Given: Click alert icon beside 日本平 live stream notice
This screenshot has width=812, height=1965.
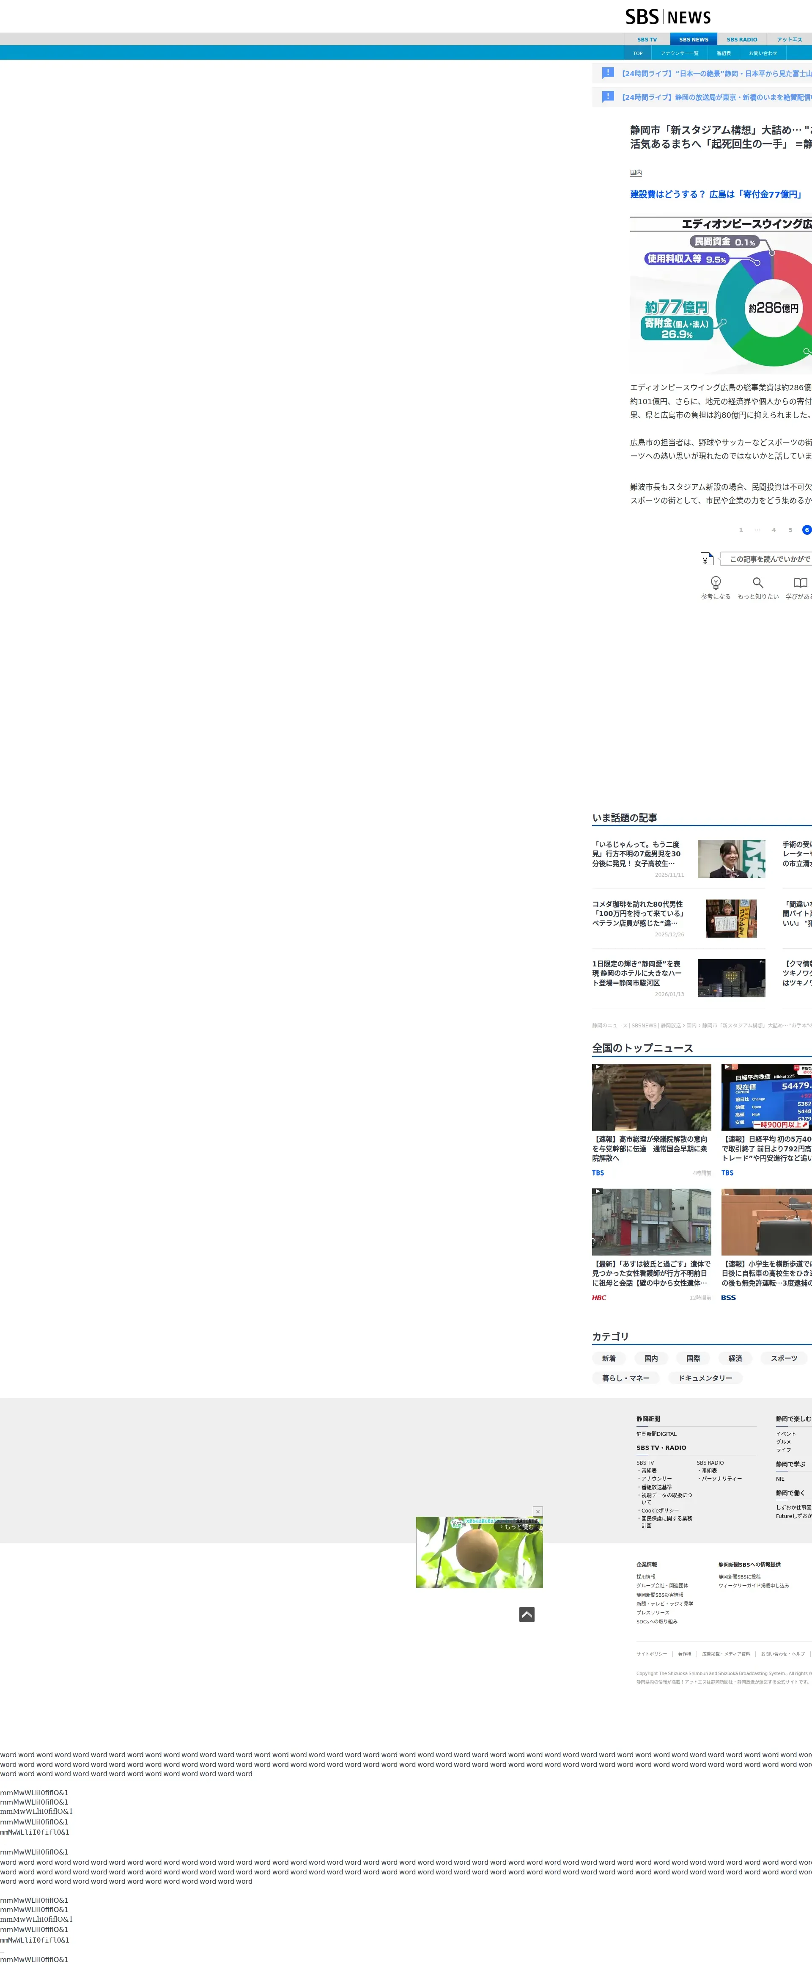Looking at the screenshot, I should click(x=608, y=73).
